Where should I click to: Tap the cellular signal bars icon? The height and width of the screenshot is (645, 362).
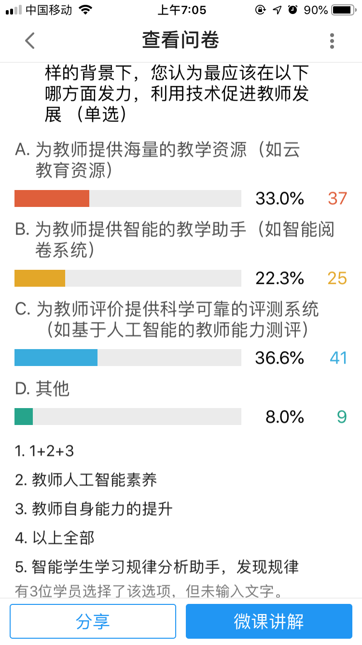tap(14, 10)
